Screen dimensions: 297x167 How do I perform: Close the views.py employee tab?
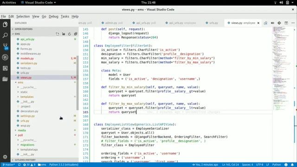tap(258, 23)
